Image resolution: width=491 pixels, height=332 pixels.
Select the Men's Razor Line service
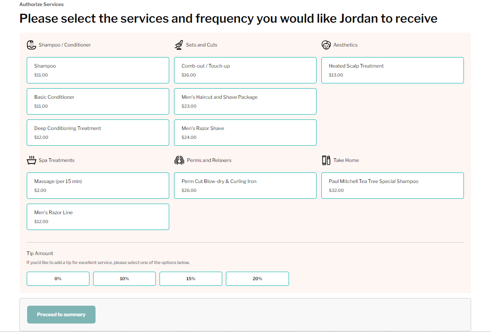pos(98,217)
